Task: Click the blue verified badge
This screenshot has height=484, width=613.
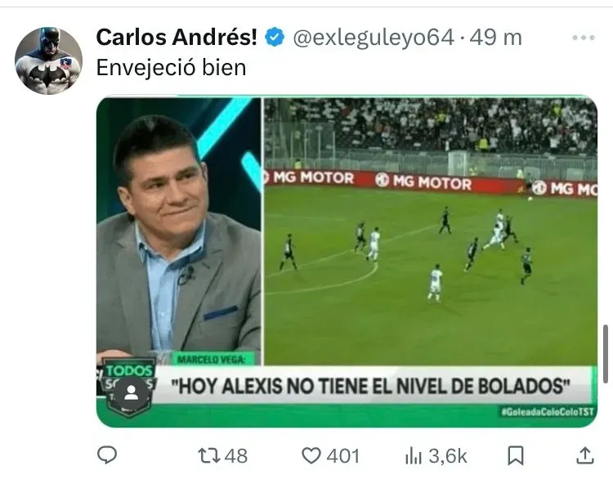Action: pyautogui.click(x=275, y=38)
